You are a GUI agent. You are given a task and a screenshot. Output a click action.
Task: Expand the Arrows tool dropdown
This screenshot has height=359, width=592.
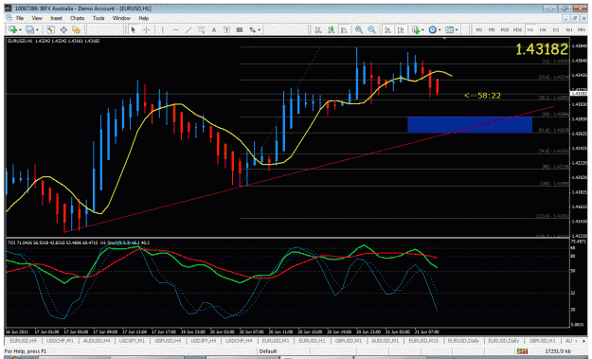tap(259, 29)
